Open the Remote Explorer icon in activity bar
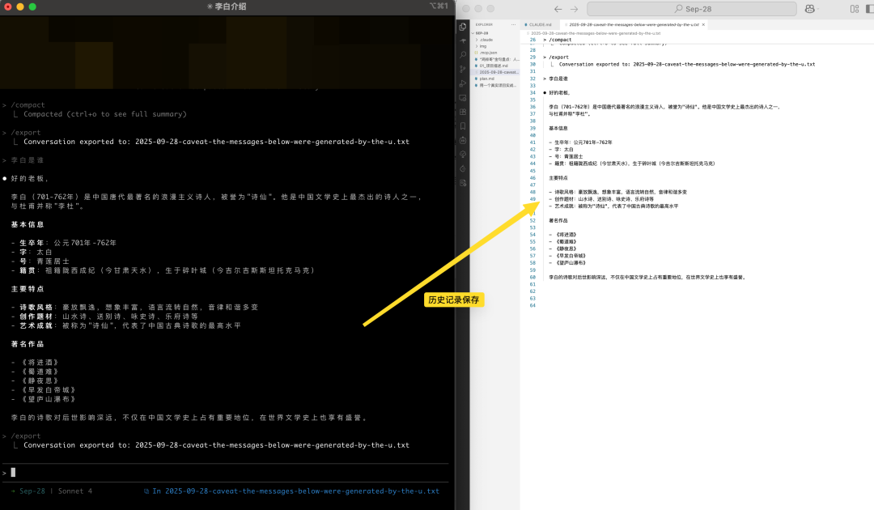This screenshot has width=874, height=510. (x=463, y=97)
